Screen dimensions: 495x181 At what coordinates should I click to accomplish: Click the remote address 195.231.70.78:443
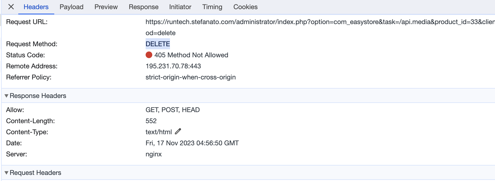173,66
